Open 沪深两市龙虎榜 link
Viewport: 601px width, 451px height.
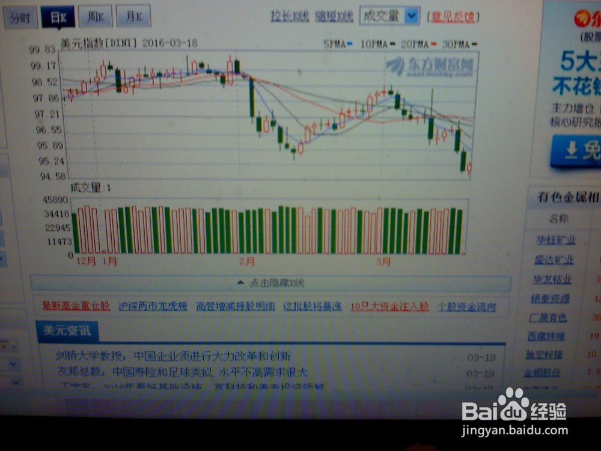coord(153,306)
